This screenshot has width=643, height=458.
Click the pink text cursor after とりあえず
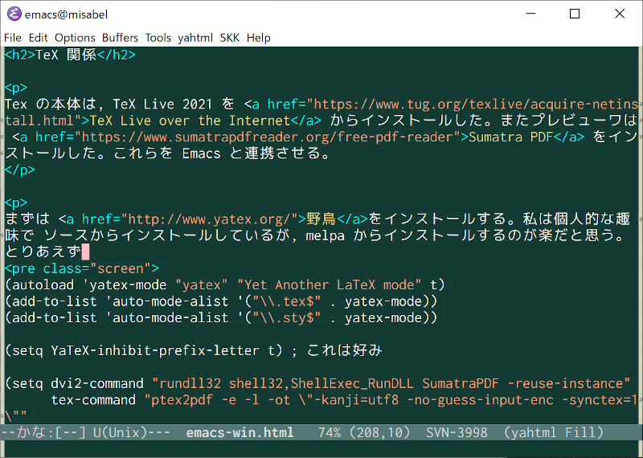[x=85, y=251]
